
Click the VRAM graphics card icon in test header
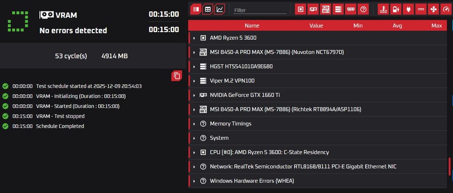pyautogui.click(x=47, y=15)
